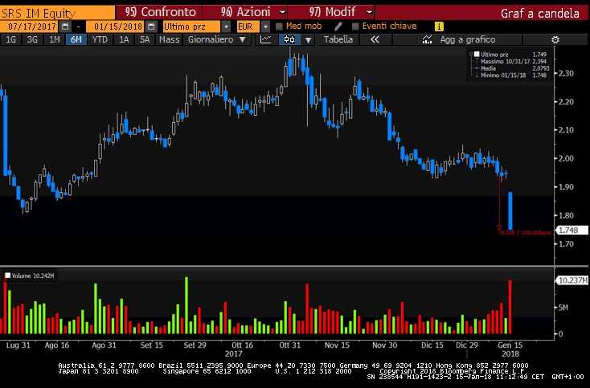Select the 3G time range

click(32, 39)
